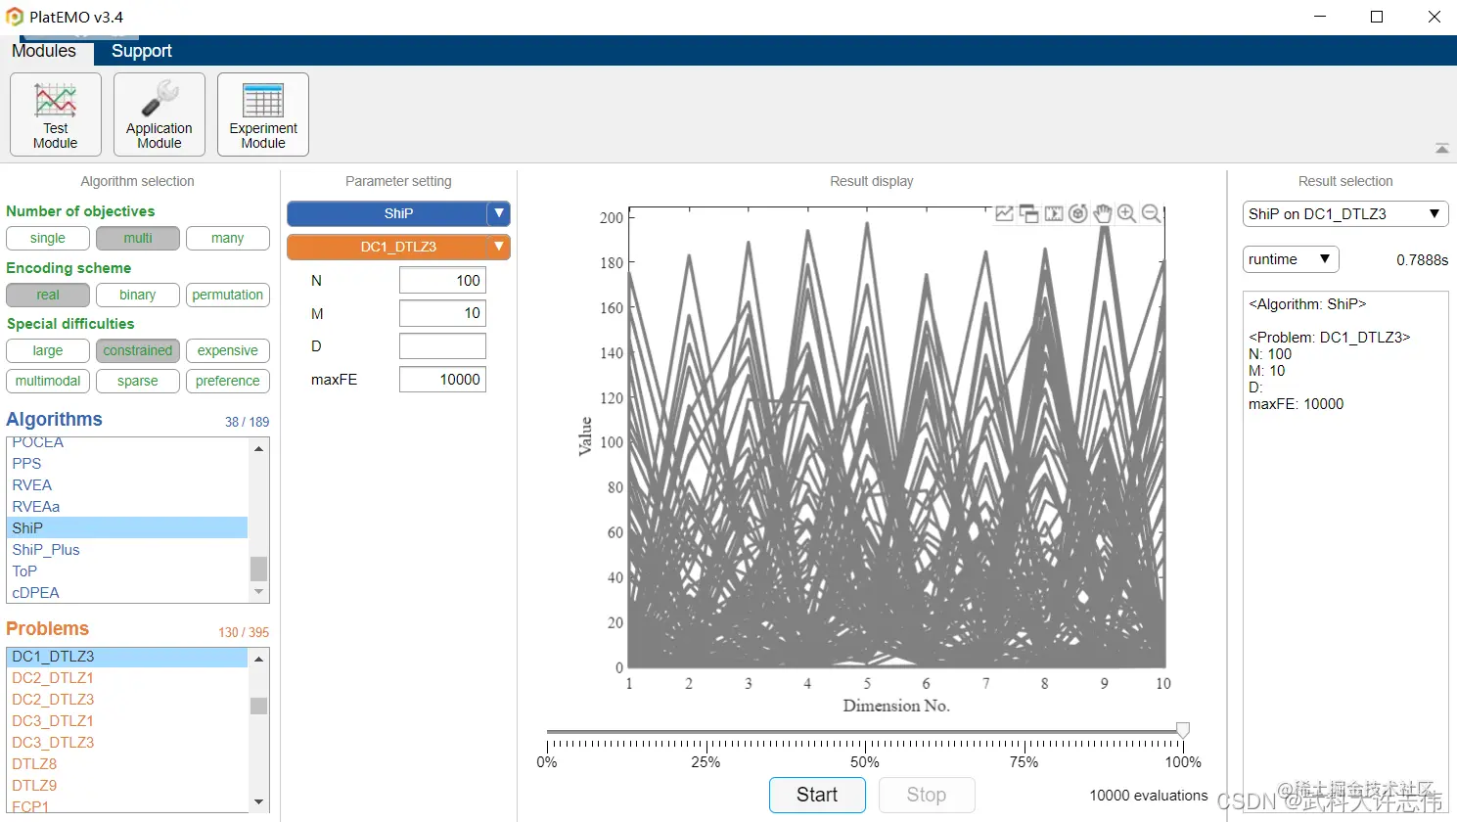
Task: Edit the N population size field
Action: (x=442, y=281)
